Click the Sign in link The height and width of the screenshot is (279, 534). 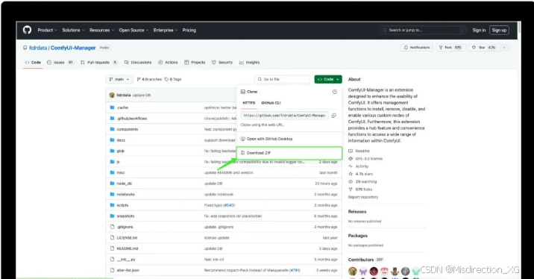[479, 31]
